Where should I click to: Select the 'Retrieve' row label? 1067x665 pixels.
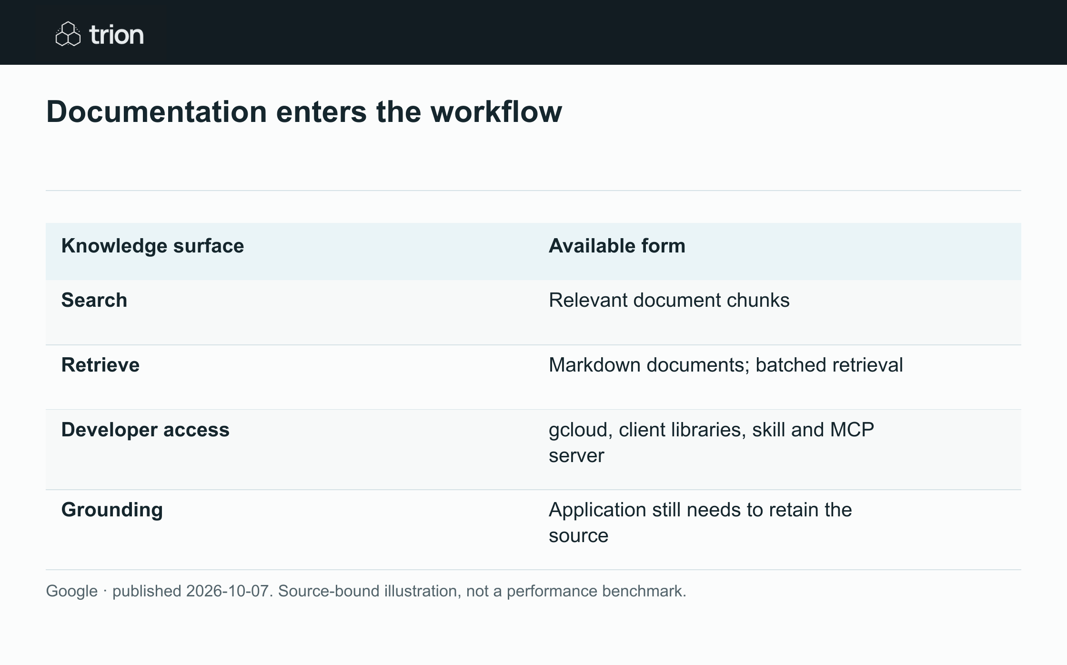(101, 365)
